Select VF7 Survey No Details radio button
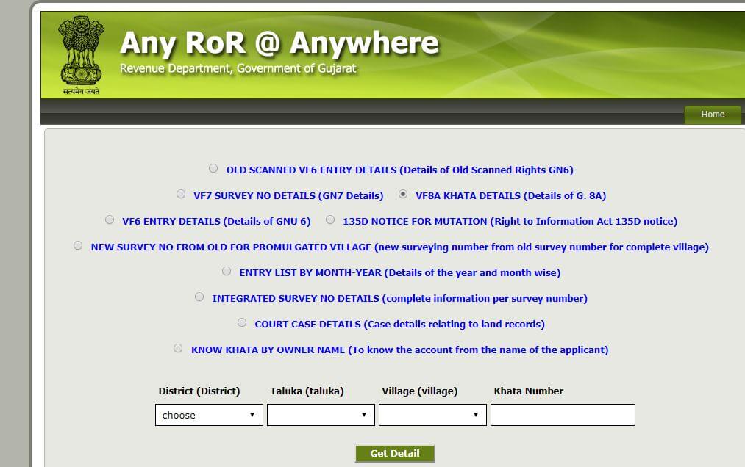The height and width of the screenshot is (467, 745). (x=181, y=194)
